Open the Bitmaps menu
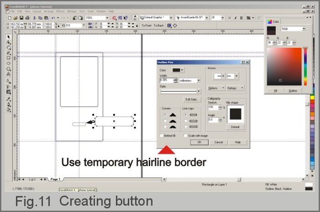 pyautogui.click(x=72, y=11)
